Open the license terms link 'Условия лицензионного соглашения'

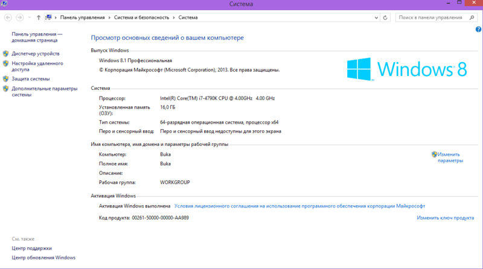point(299,206)
